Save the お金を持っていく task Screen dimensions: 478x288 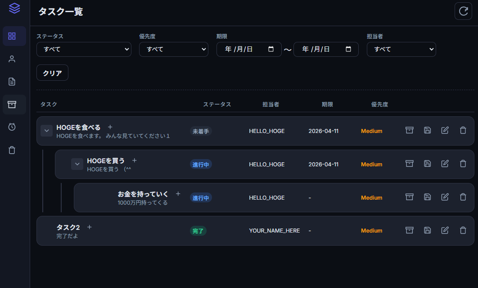pos(428,197)
